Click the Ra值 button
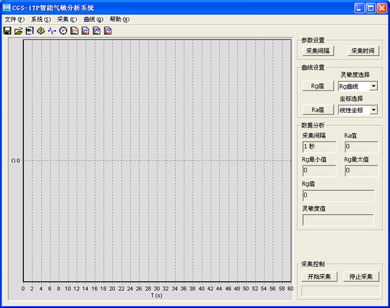The width and height of the screenshot is (390, 308). click(318, 110)
